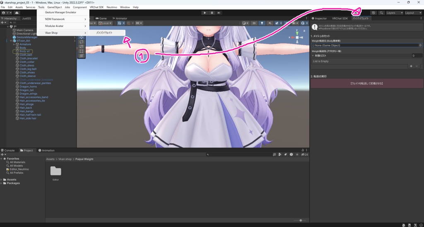Click Search by Label tag icon in Project

(x=286, y=154)
